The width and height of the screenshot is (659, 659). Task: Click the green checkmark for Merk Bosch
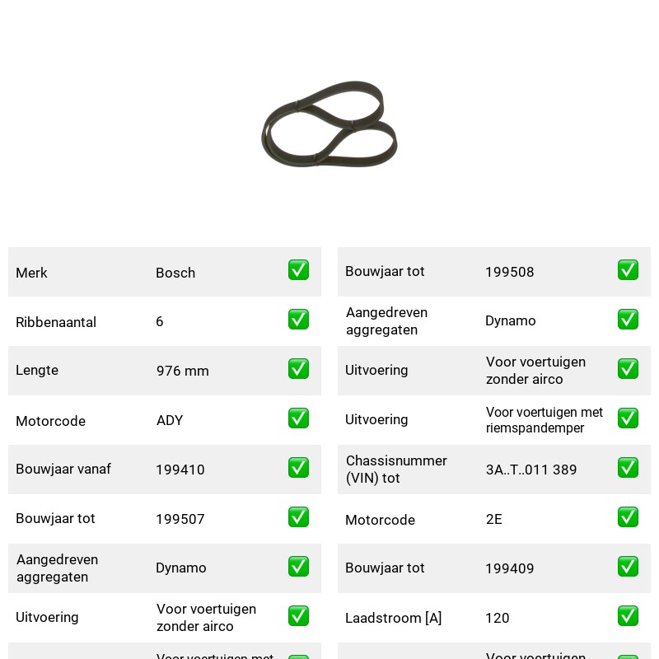click(298, 270)
